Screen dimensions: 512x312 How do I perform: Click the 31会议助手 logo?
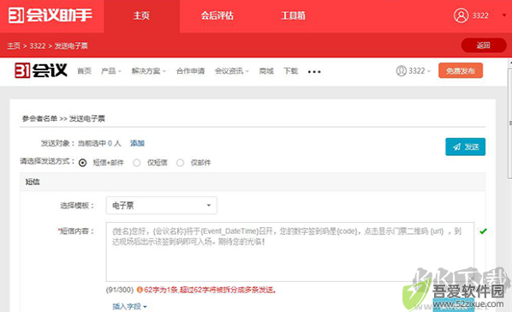pos(51,15)
